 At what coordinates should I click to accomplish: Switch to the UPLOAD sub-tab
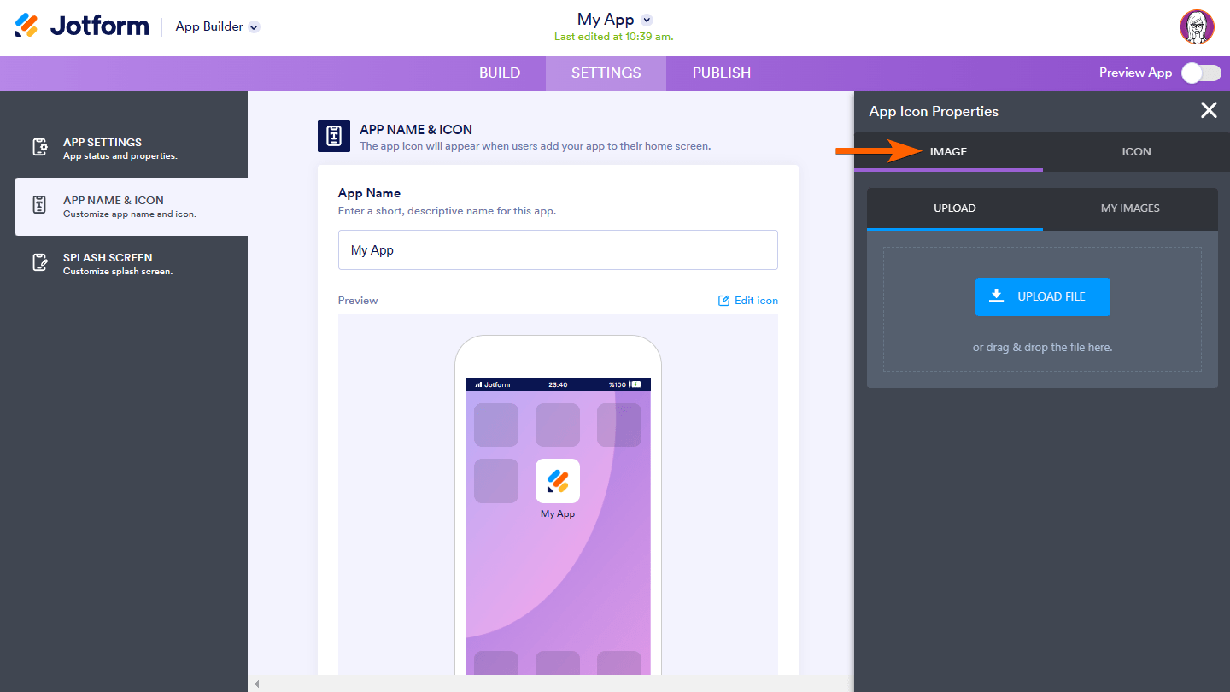955,208
